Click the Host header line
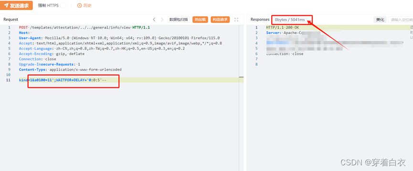This screenshot has width=413, height=171. point(25,33)
